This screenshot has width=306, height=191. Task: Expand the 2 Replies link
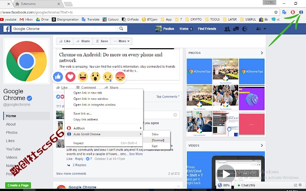(x=79, y=165)
